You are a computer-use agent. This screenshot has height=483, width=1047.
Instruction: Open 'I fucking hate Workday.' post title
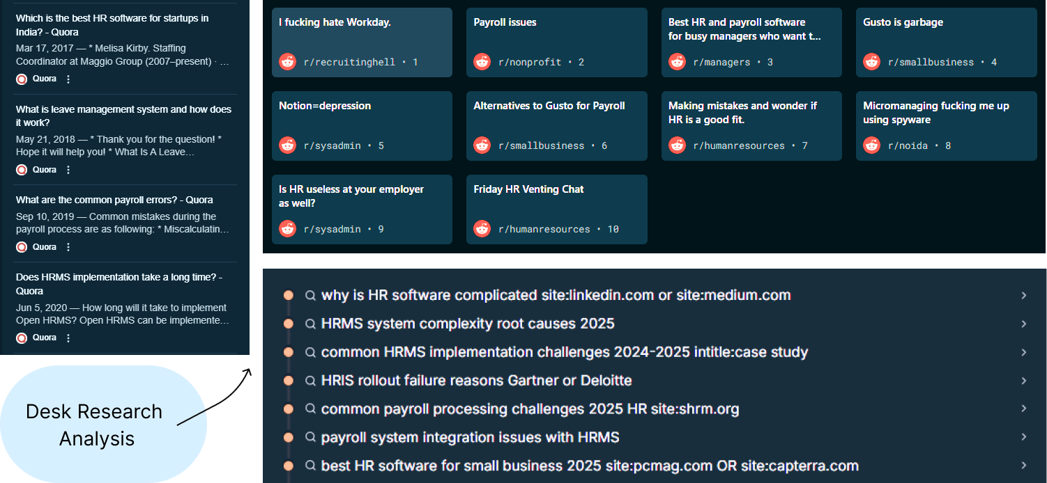(x=335, y=22)
